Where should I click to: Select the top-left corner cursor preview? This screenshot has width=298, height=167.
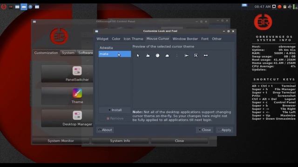point(196,56)
